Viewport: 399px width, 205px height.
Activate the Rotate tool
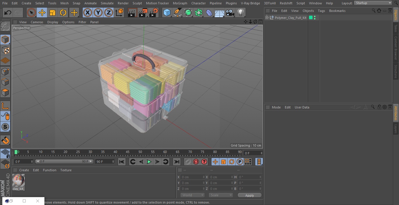pyautogui.click(x=63, y=13)
